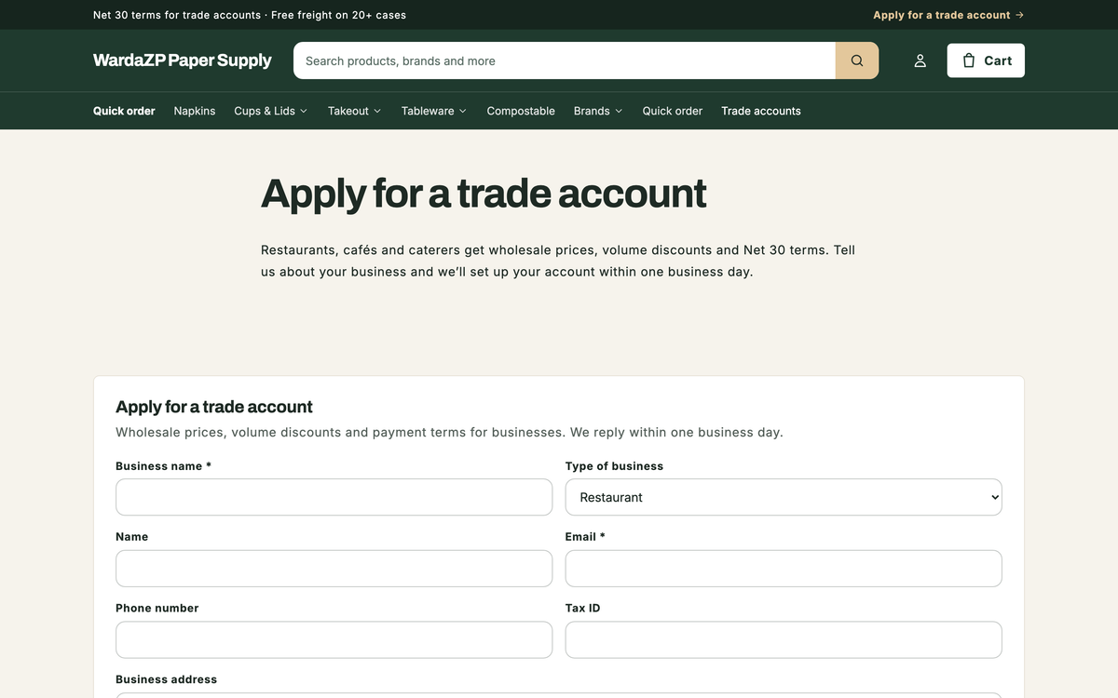Click into the Email field
Image resolution: width=1118 pixels, height=698 pixels.
point(784,569)
